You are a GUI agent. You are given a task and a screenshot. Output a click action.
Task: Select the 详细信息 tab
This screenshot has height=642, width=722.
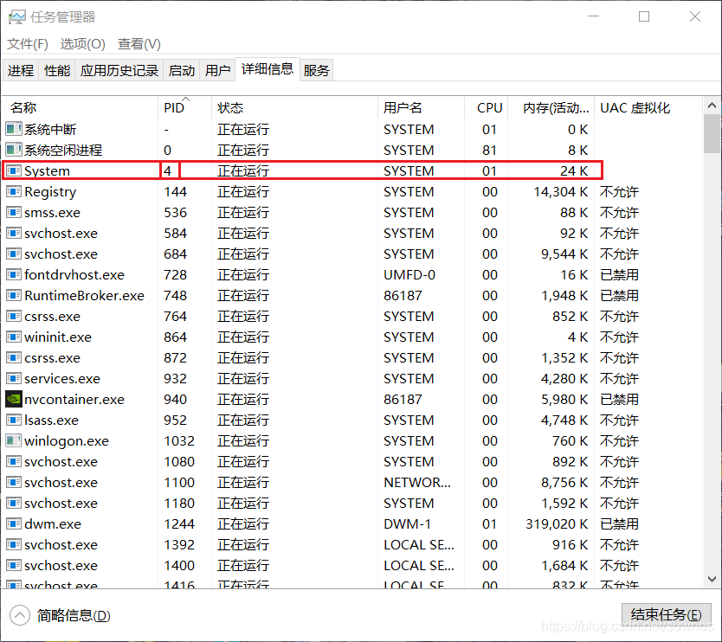click(268, 69)
